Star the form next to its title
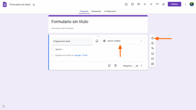Viewport: 196px width, 110px height. tap(34, 5)
